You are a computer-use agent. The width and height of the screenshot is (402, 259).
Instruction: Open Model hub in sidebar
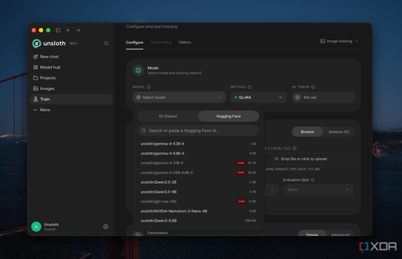click(71, 67)
